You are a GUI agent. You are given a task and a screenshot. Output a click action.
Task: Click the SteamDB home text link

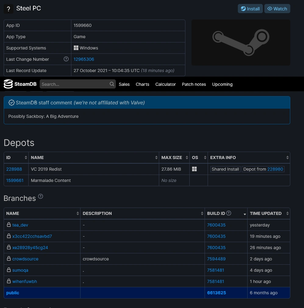25,84
